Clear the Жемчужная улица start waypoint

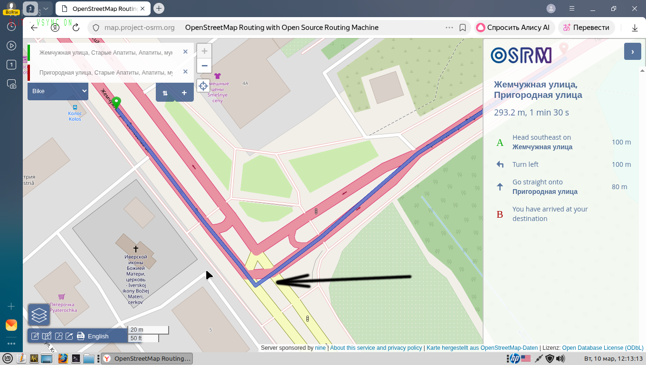[x=185, y=52]
